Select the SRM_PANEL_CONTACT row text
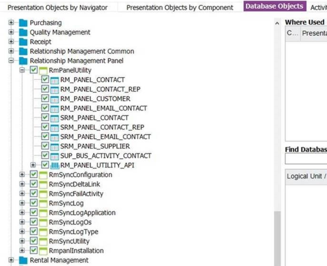 click(x=94, y=118)
